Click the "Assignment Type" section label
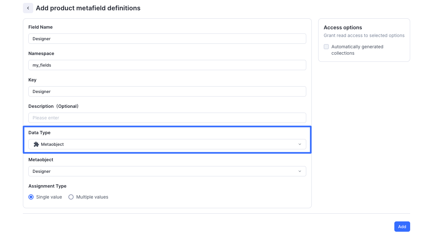 pos(47,186)
